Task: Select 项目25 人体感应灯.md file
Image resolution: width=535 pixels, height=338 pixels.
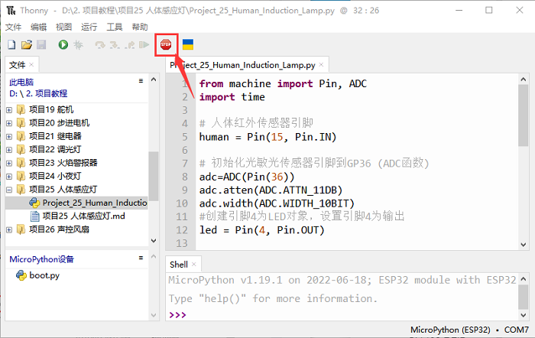Action: tap(76, 216)
